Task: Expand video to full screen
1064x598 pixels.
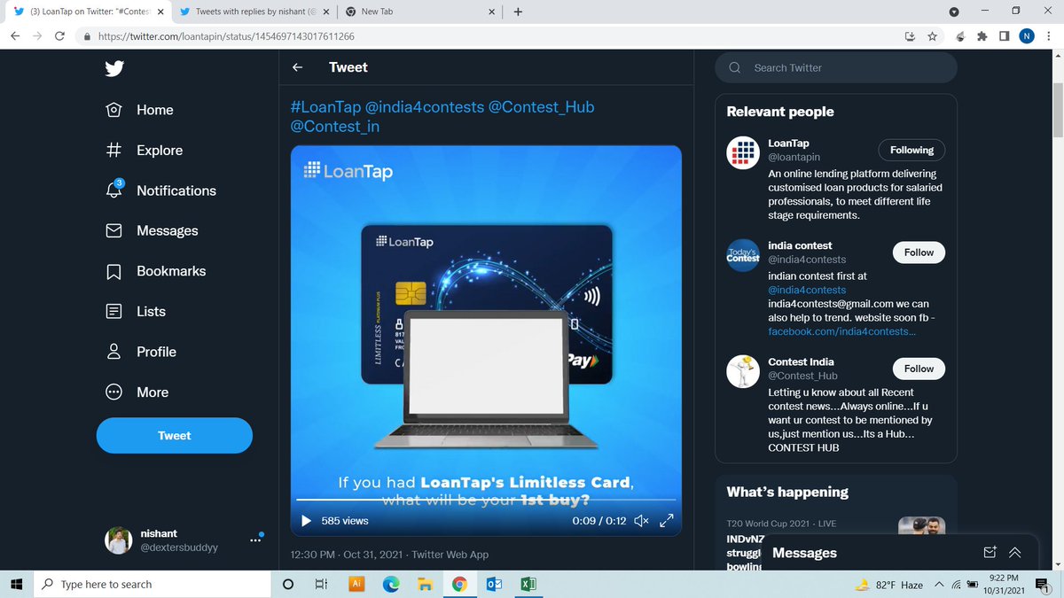Action: point(668,521)
